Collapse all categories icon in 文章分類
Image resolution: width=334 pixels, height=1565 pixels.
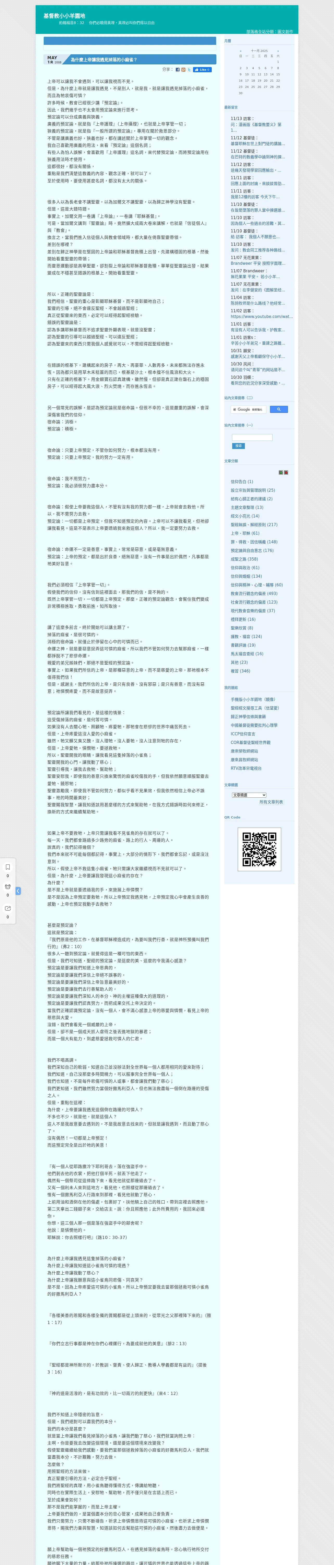286,472
